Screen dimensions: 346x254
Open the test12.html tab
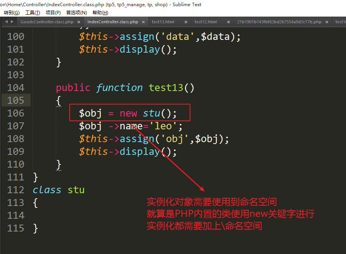pos(206,22)
